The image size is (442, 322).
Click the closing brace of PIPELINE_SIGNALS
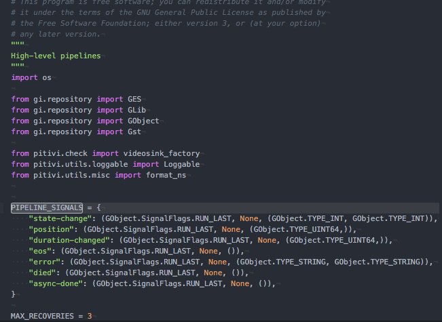tap(13, 294)
